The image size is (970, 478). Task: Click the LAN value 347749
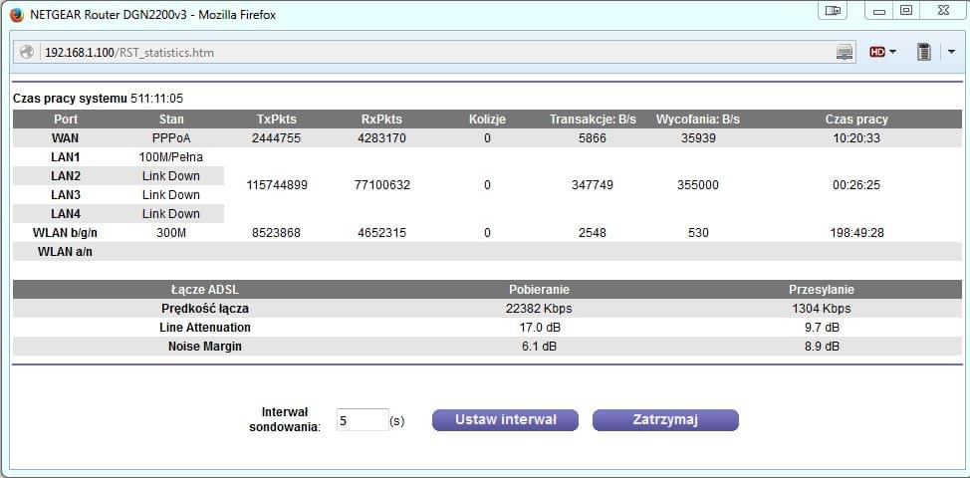coord(593,185)
